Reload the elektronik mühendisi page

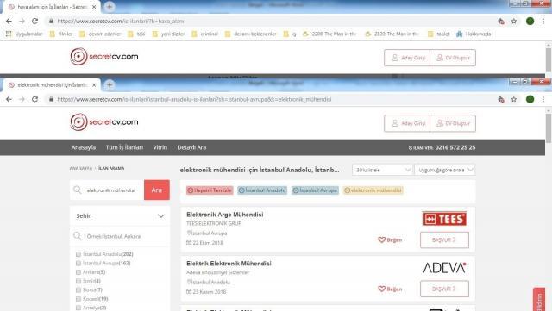pyautogui.click(x=34, y=100)
